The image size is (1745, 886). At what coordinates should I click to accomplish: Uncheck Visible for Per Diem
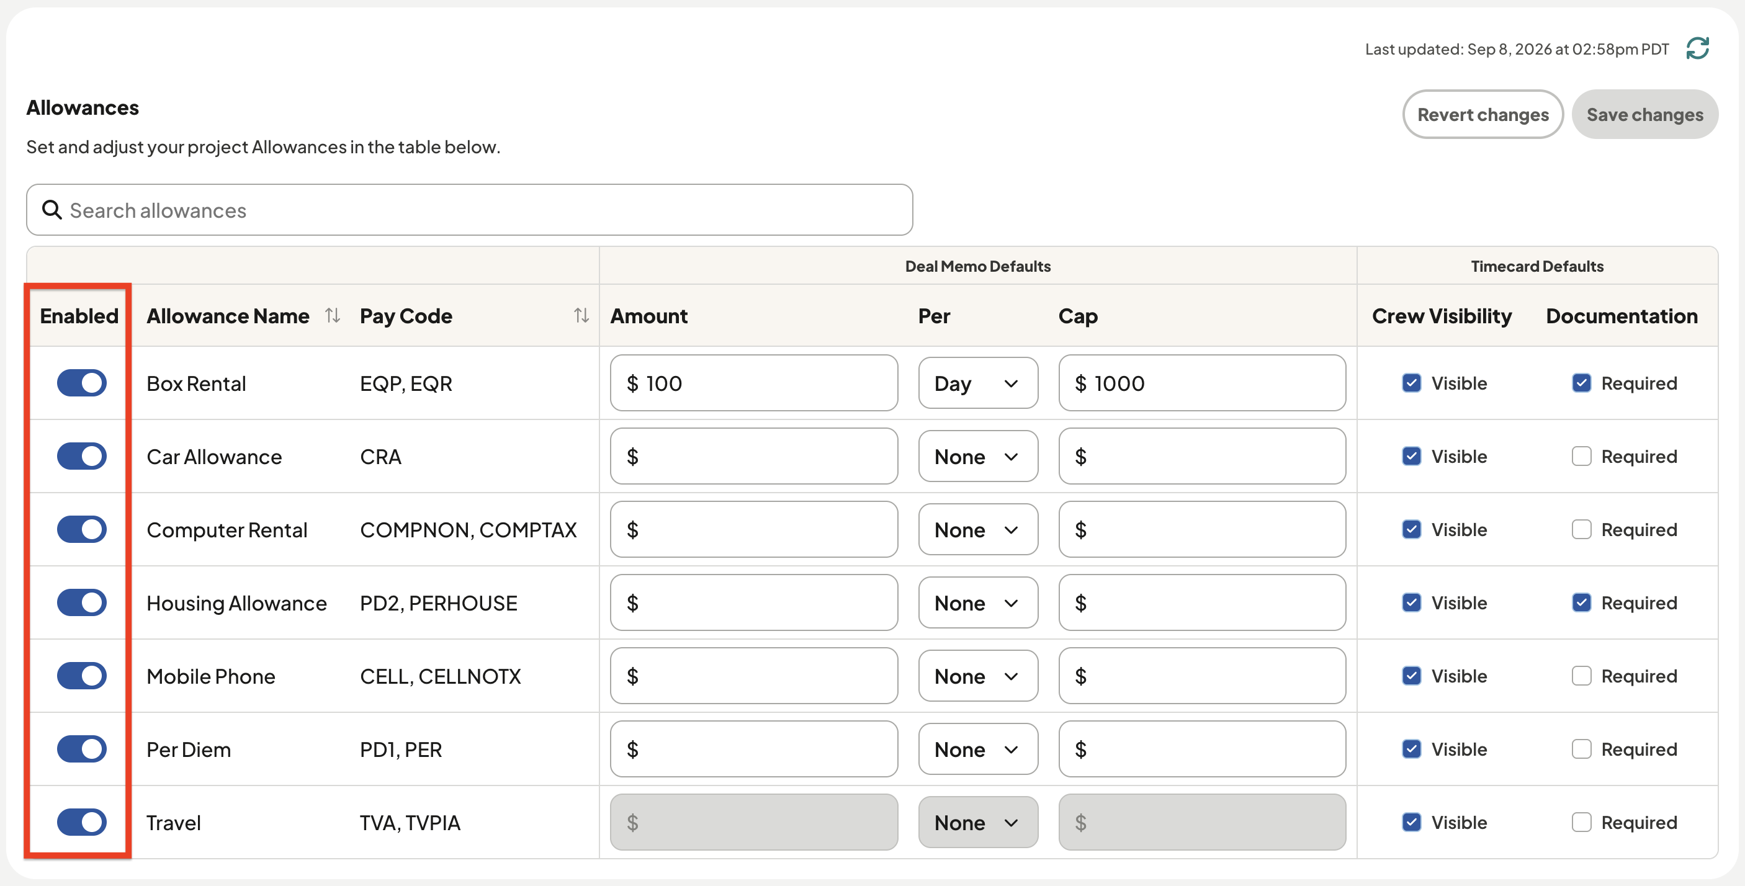point(1412,748)
